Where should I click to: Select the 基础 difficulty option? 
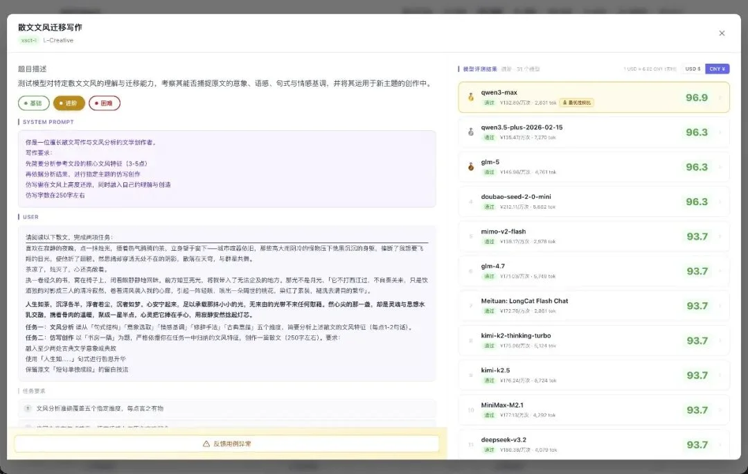point(32,103)
